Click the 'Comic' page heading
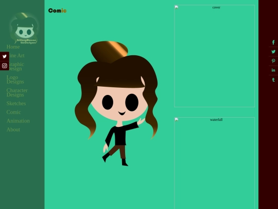The height and width of the screenshot is (209, 278). [57, 11]
